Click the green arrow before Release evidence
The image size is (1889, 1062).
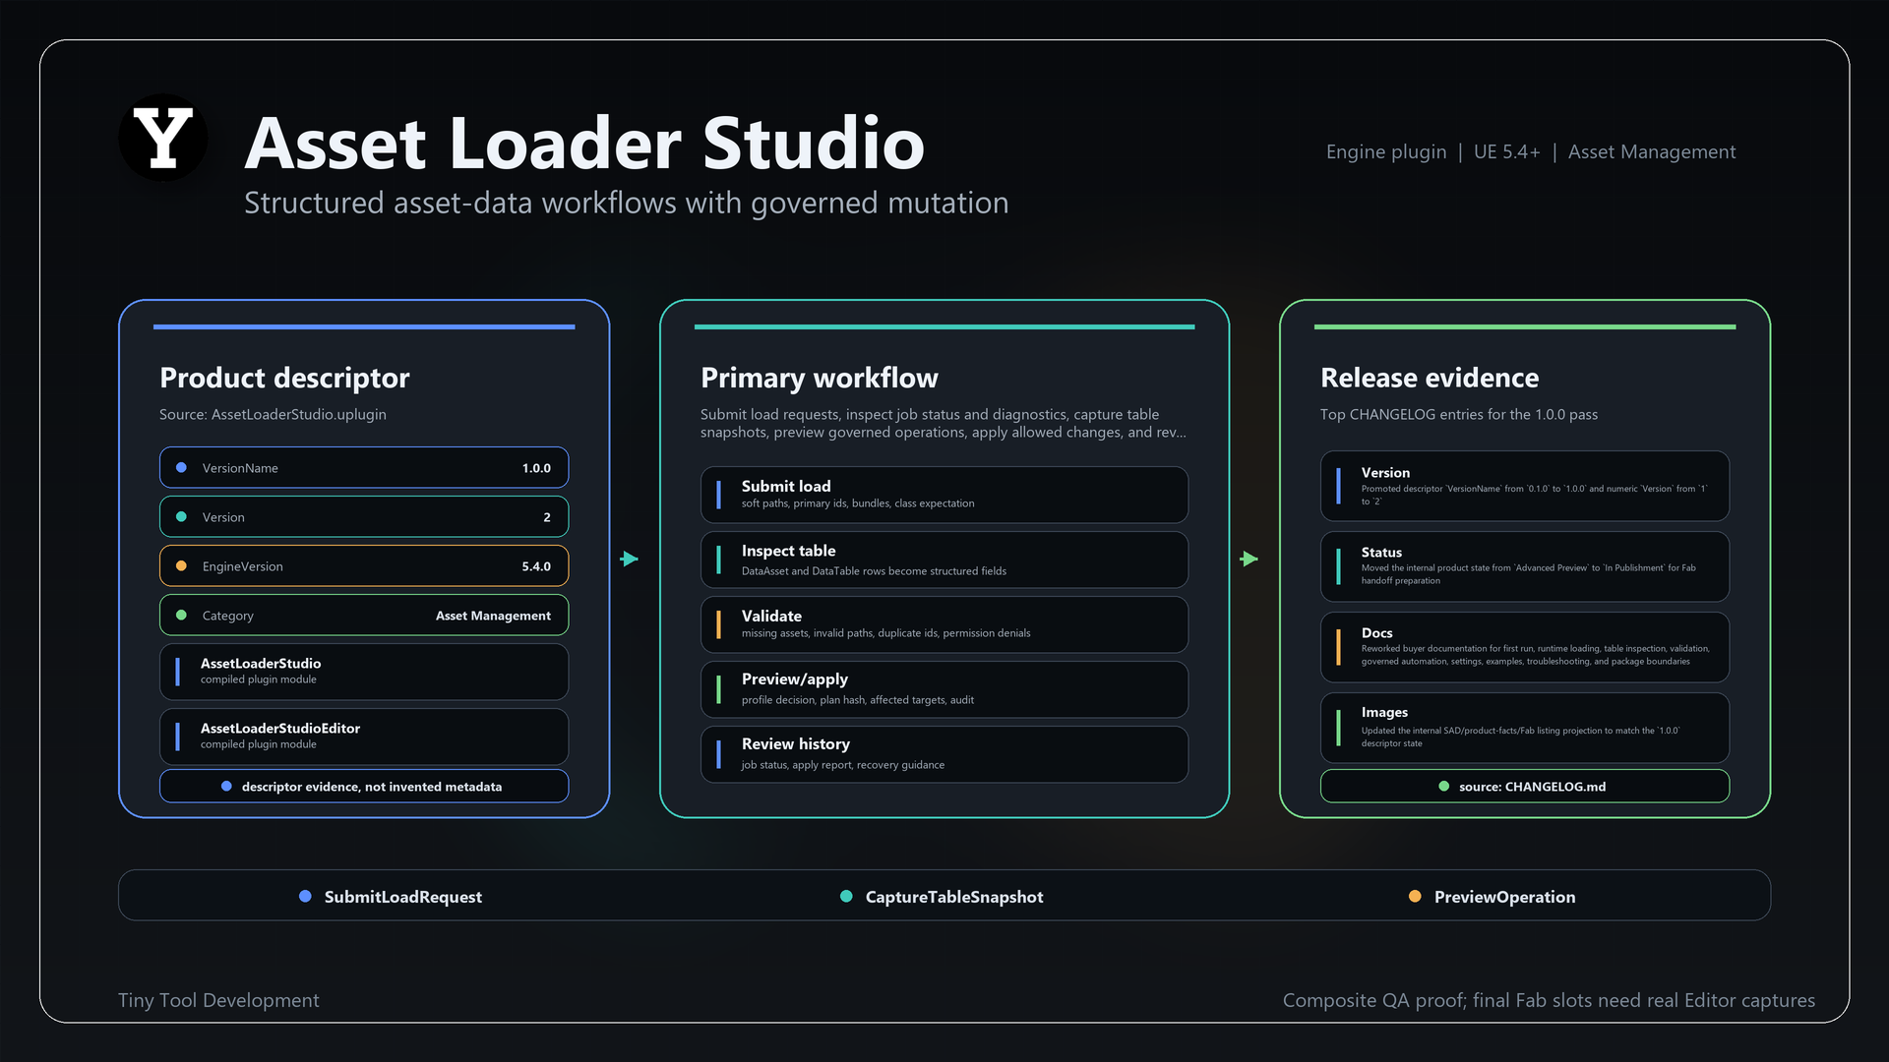[1249, 559]
